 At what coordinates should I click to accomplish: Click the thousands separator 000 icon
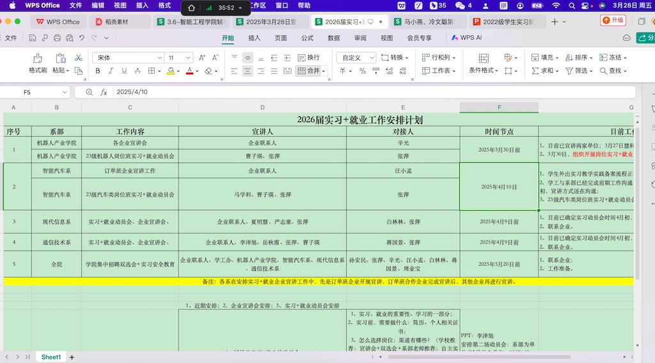376,71
